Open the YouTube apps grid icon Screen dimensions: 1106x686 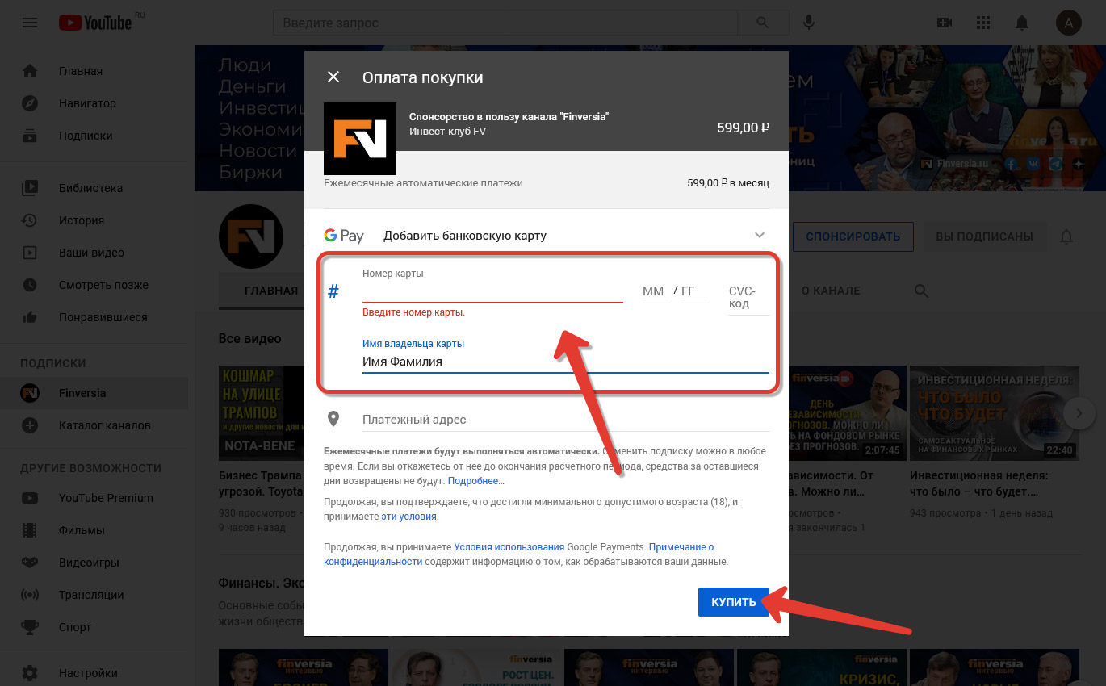coord(983,23)
